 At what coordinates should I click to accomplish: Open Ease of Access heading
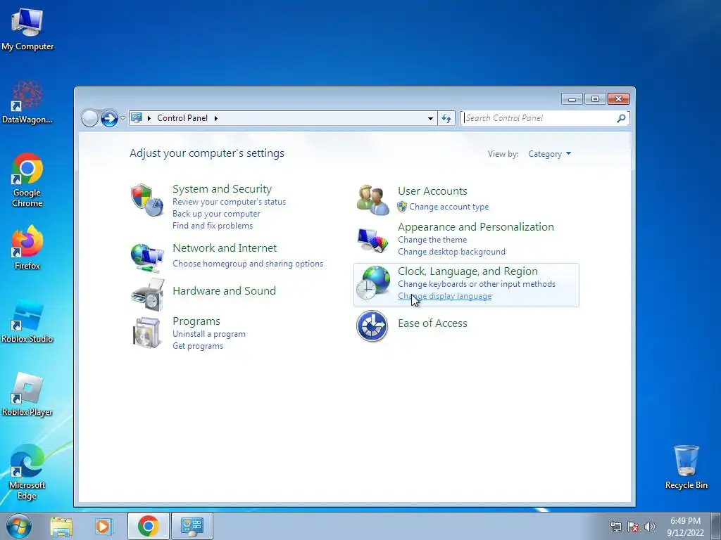click(432, 323)
